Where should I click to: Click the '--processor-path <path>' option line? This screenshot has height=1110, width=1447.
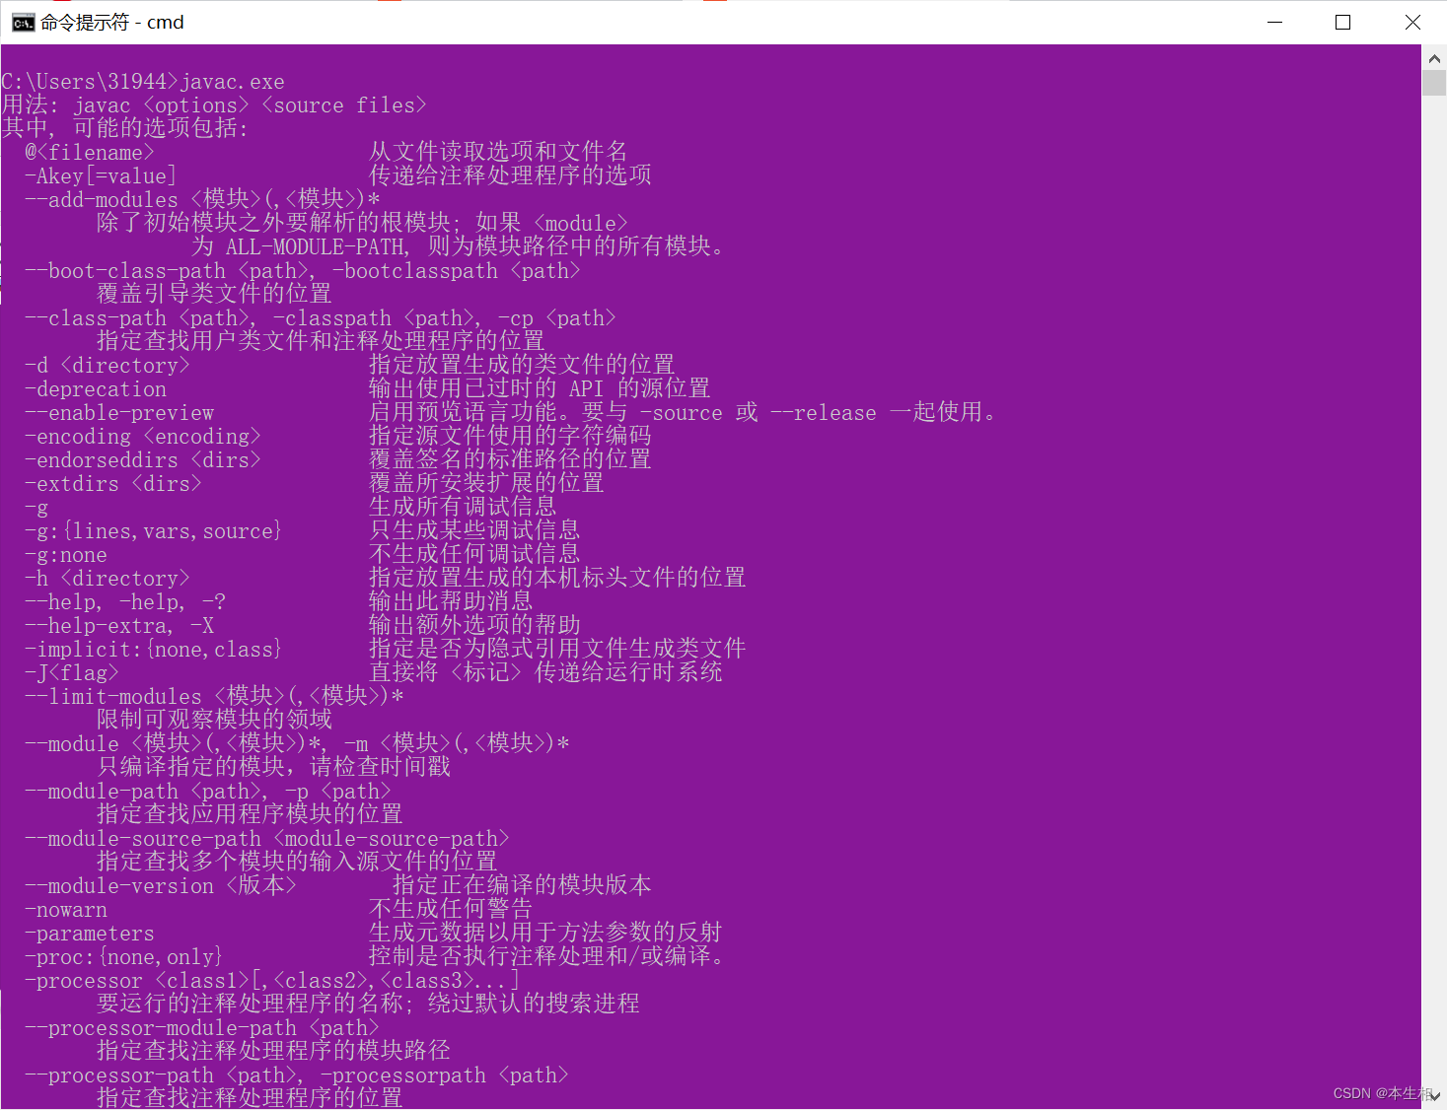pos(297,1075)
